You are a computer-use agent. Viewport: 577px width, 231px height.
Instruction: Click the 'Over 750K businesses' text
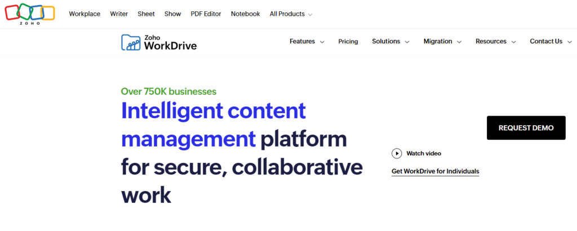tap(168, 91)
